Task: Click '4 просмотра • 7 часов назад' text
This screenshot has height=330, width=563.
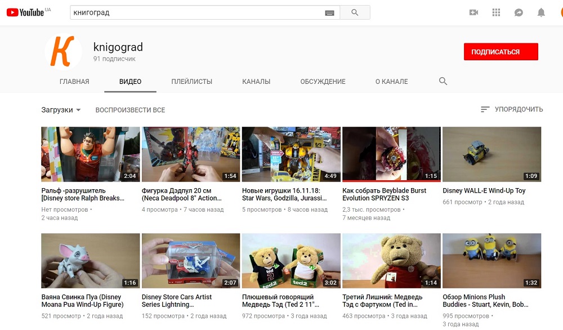Action: pyautogui.click(x=183, y=209)
